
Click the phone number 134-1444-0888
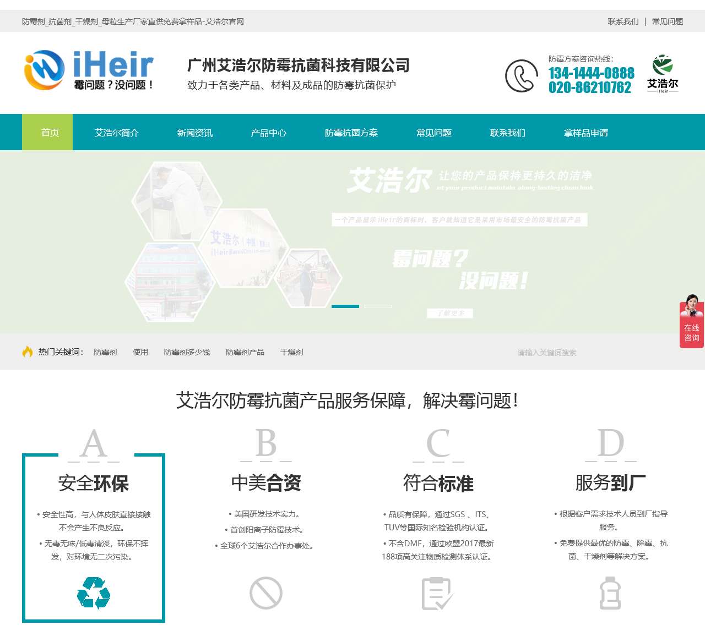tap(592, 73)
